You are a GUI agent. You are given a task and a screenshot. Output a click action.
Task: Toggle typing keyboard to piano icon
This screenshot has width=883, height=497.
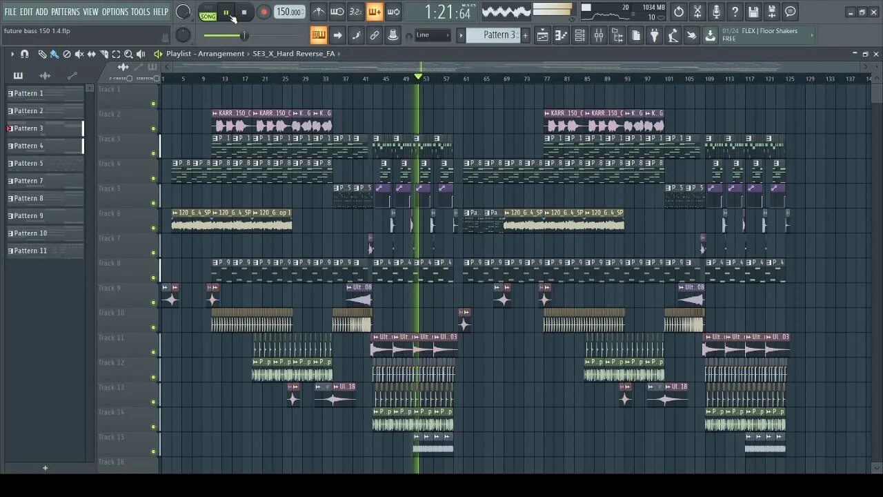coord(319,35)
